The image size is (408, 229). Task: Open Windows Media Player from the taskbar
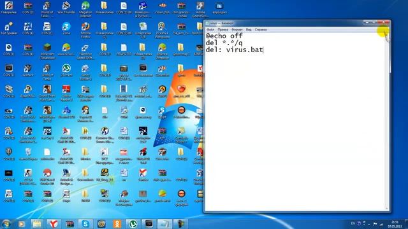tap(21, 224)
